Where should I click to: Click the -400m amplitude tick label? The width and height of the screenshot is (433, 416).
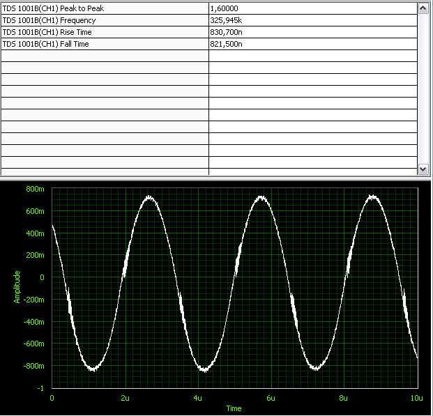coord(33,322)
